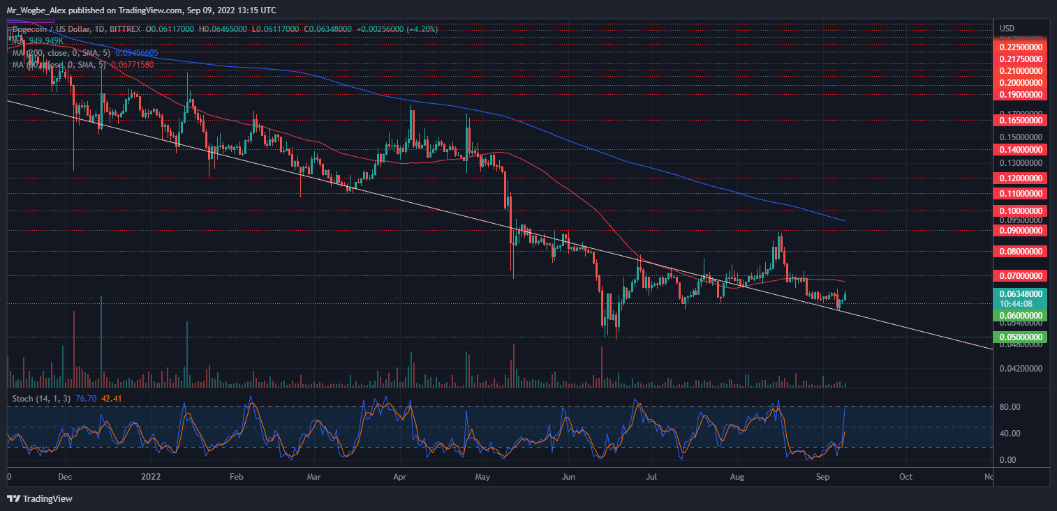This screenshot has width=1057, height=511.
Task: Click the Sep label on the time axis
Action: coord(822,478)
